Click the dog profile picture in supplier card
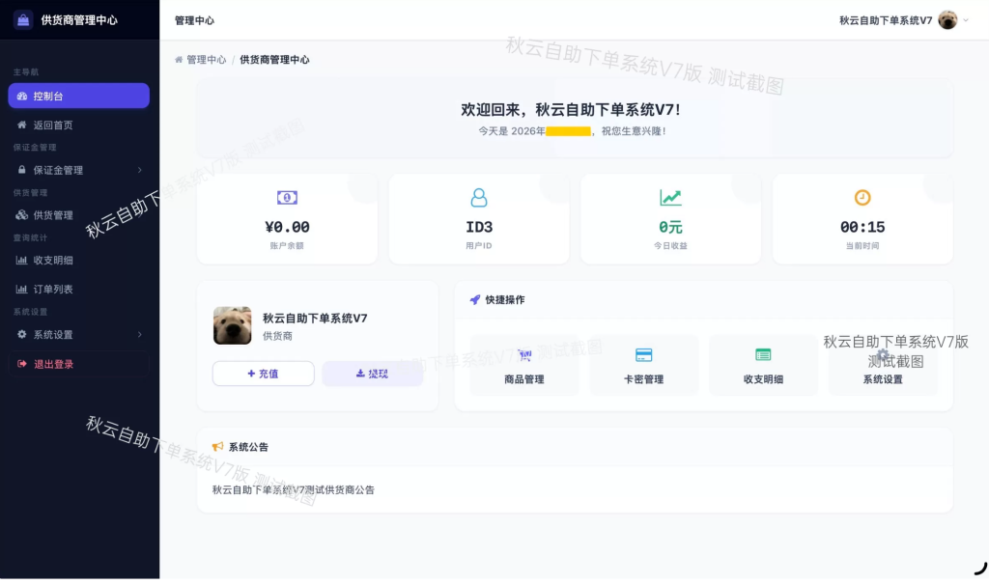The image size is (989, 584). [x=232, y=325]
